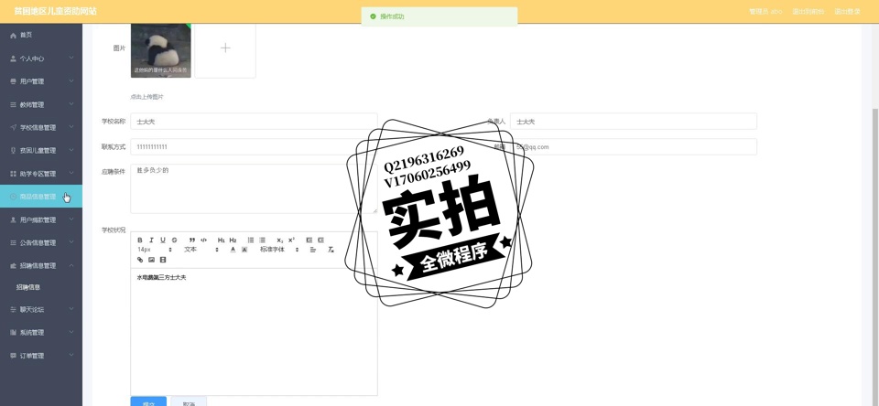The height and width of the screenshot is (406, 879).
Task: Toggle bold formatting in the editor
Action: click(140, 240)
